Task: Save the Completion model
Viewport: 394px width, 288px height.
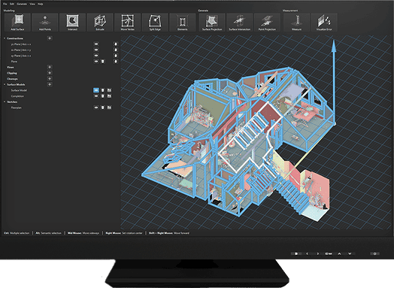Action: (109, 96)
